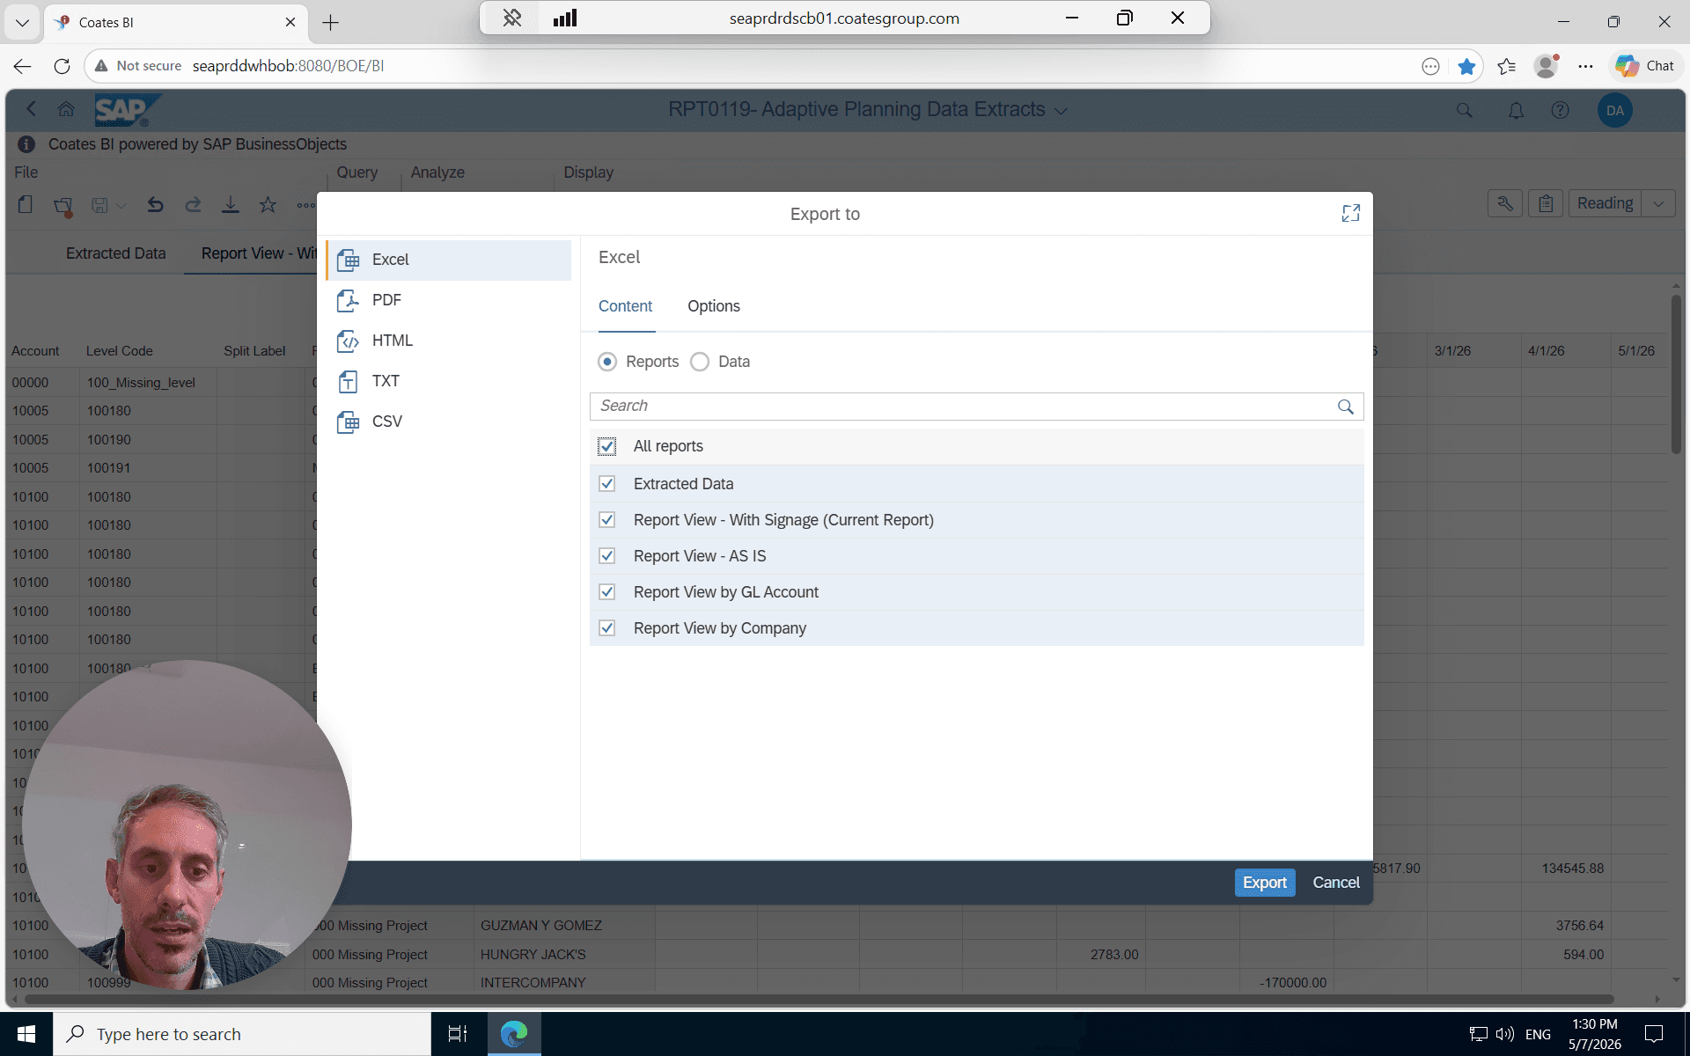This screenshot has width=1690, height=1056.
Task: Expand the Reading mode dropdown arrow
Action: (x=1658, y=203)
